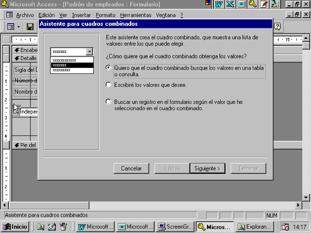Click vertical scrollbar up arrow
Viewport: 311px width, 233px height.
[x=306, y=38]
